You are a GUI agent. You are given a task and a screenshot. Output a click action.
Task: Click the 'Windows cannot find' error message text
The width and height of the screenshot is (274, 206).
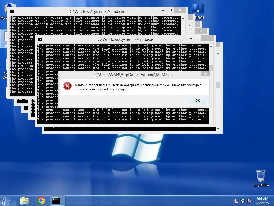[x=138, y=87]
